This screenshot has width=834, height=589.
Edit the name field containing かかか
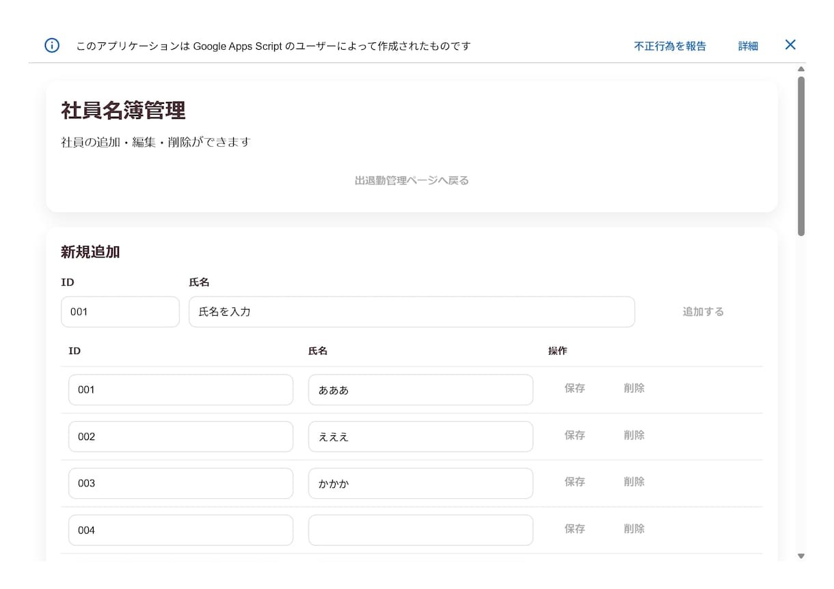(x=420, y=483)
